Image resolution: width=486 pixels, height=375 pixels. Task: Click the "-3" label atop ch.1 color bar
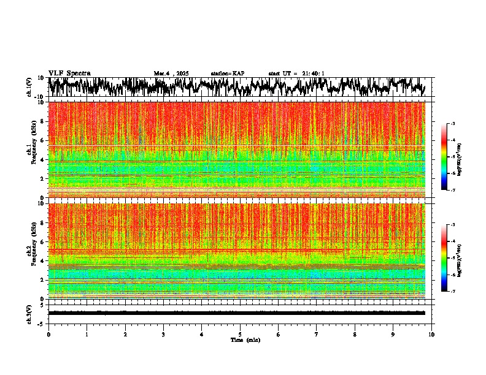[452, 123]
